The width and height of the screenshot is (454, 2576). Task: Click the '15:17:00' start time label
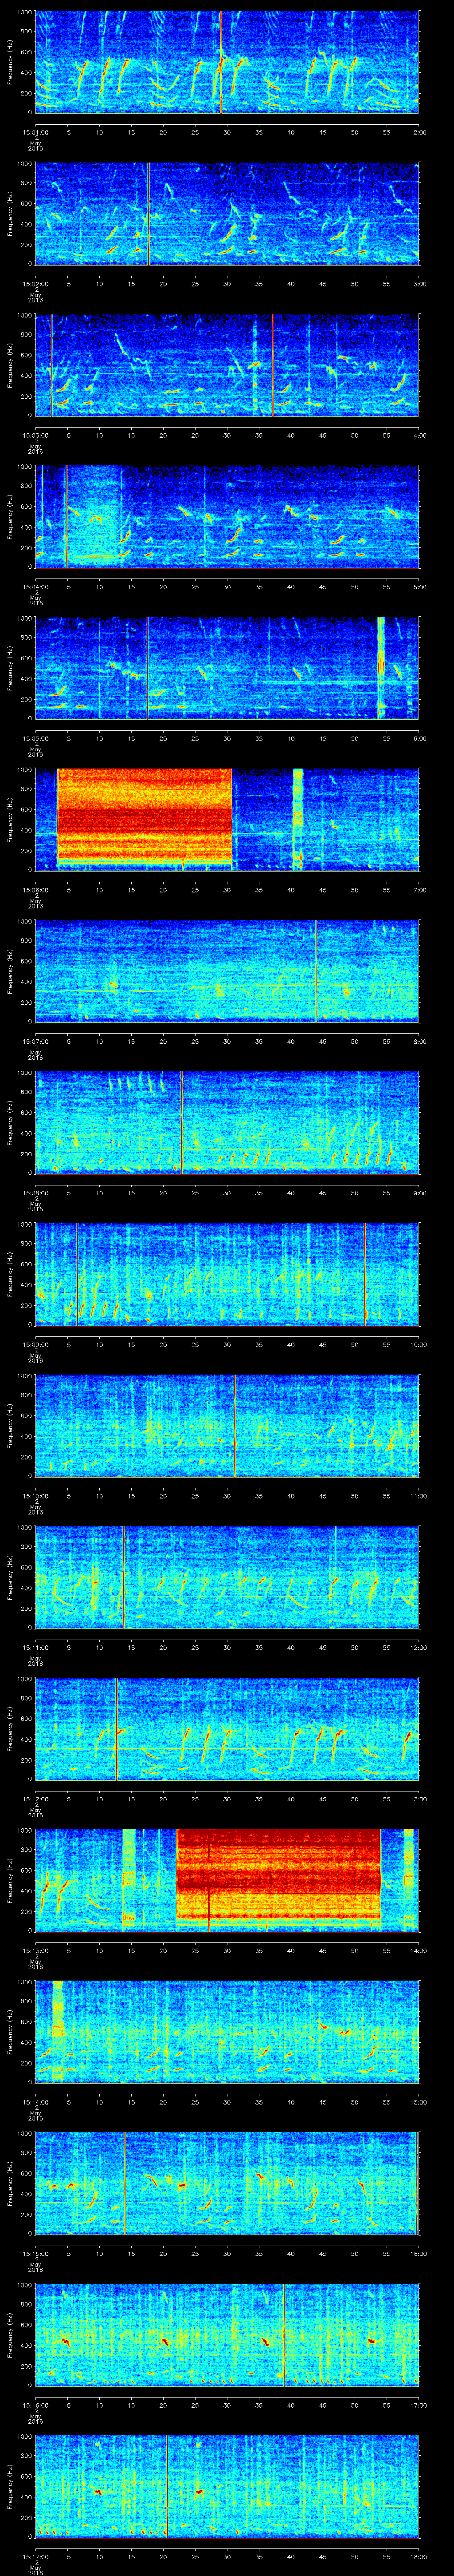[36, 2556]
